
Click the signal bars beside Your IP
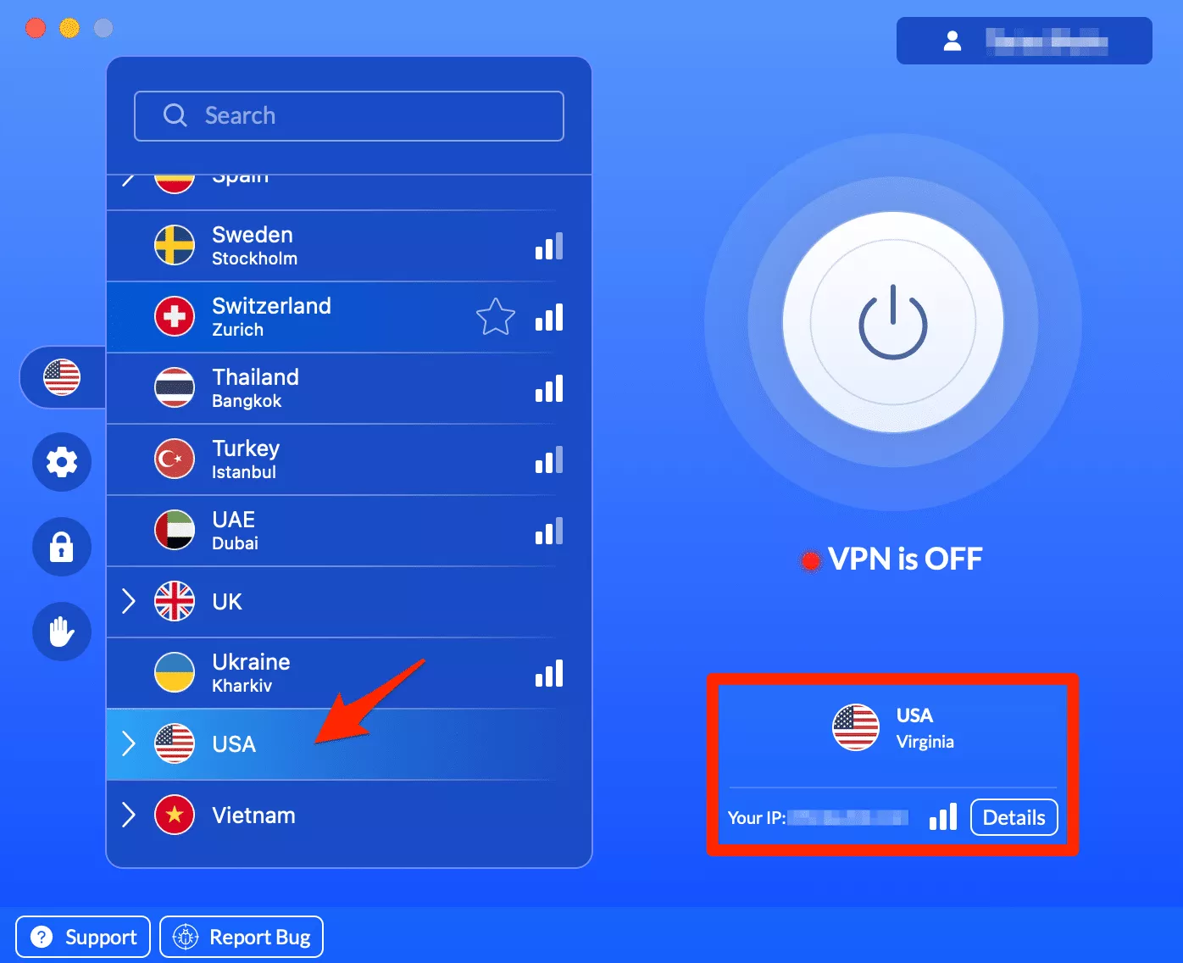click(943, 817)
